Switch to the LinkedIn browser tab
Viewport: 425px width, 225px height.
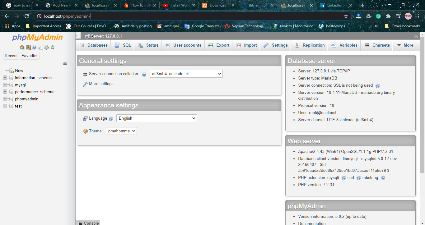coord(336,5)
